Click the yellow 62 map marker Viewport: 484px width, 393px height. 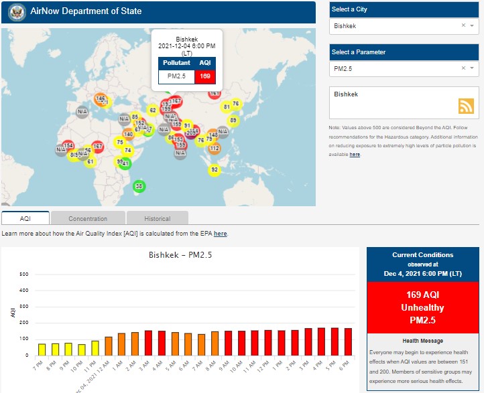pyautogui.click(x=152, y=110)
